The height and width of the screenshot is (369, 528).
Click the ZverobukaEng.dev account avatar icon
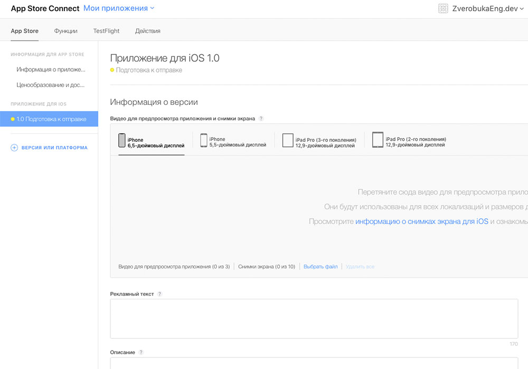coord(443,8)
